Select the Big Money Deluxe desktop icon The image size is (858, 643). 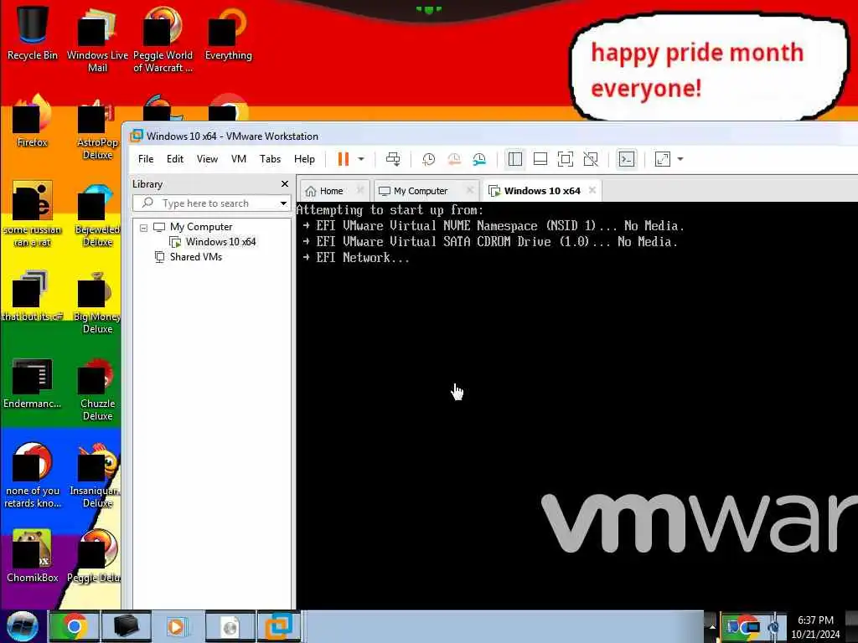click(97, 301)
